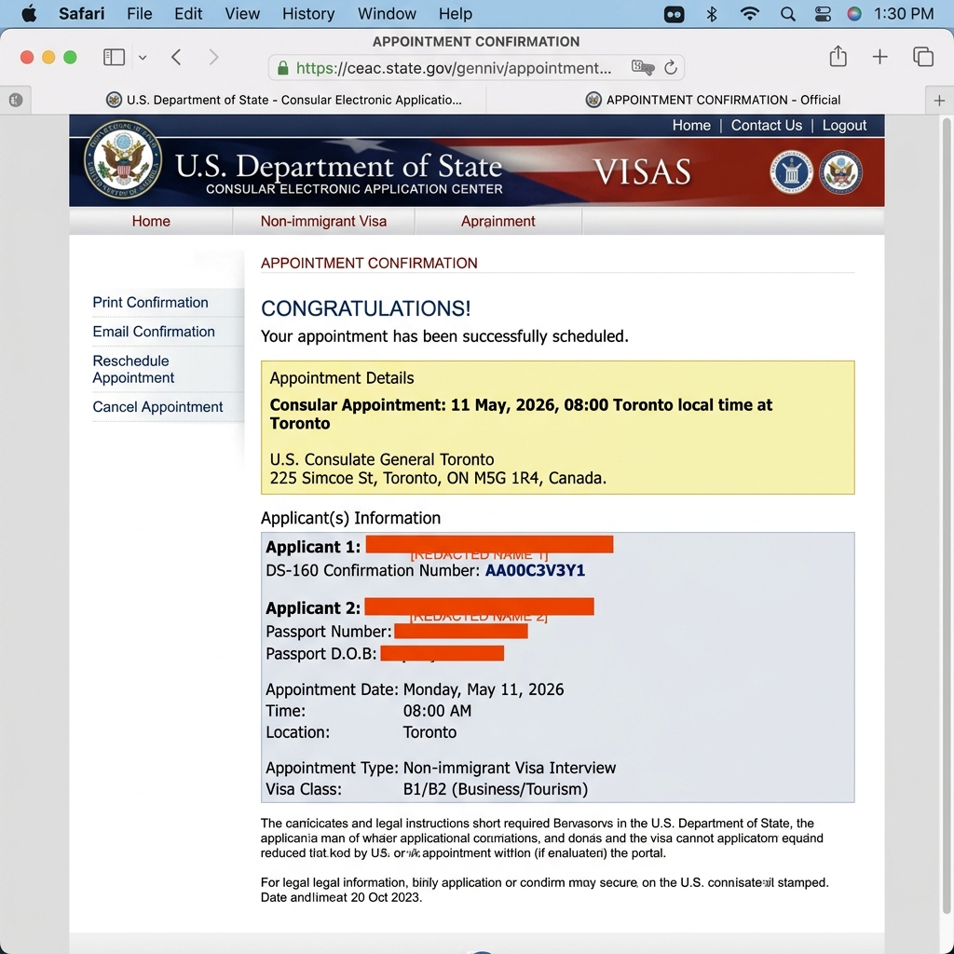Click the Wi-Fi status icon
Viewport: 954px width, 954px height.
[750, 13]
